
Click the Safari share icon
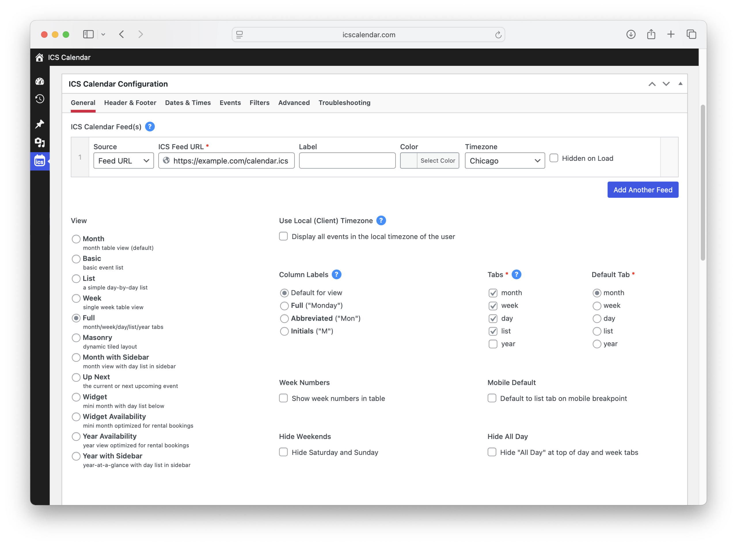point(651,34)
